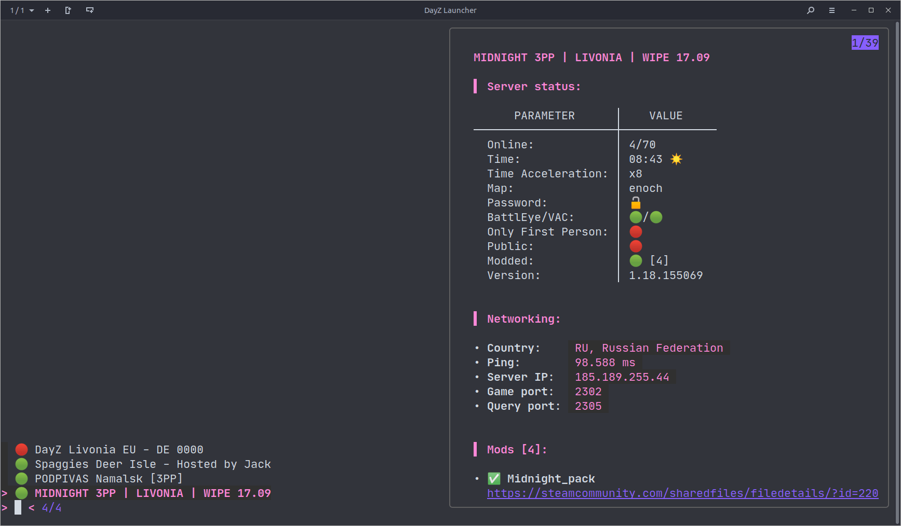Click the Server status heading
The height and width of the screenshot is (526, 901).
pyautogui.click(x=534, y=87)
